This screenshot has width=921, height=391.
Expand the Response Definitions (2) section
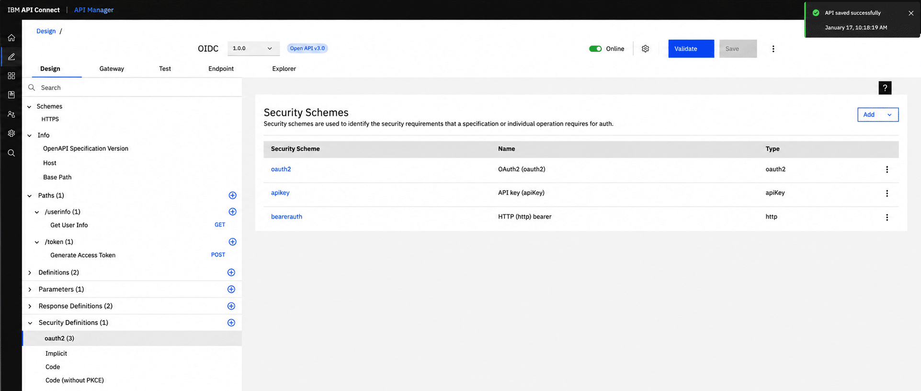click(x=30, y=306)
